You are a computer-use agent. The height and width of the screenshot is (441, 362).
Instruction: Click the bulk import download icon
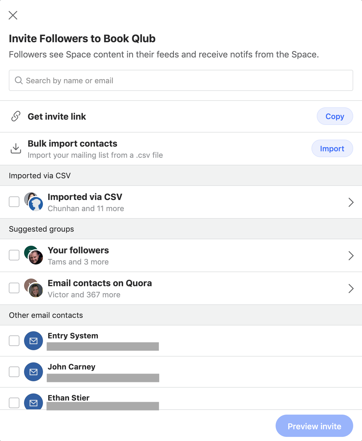pos(16,148)
